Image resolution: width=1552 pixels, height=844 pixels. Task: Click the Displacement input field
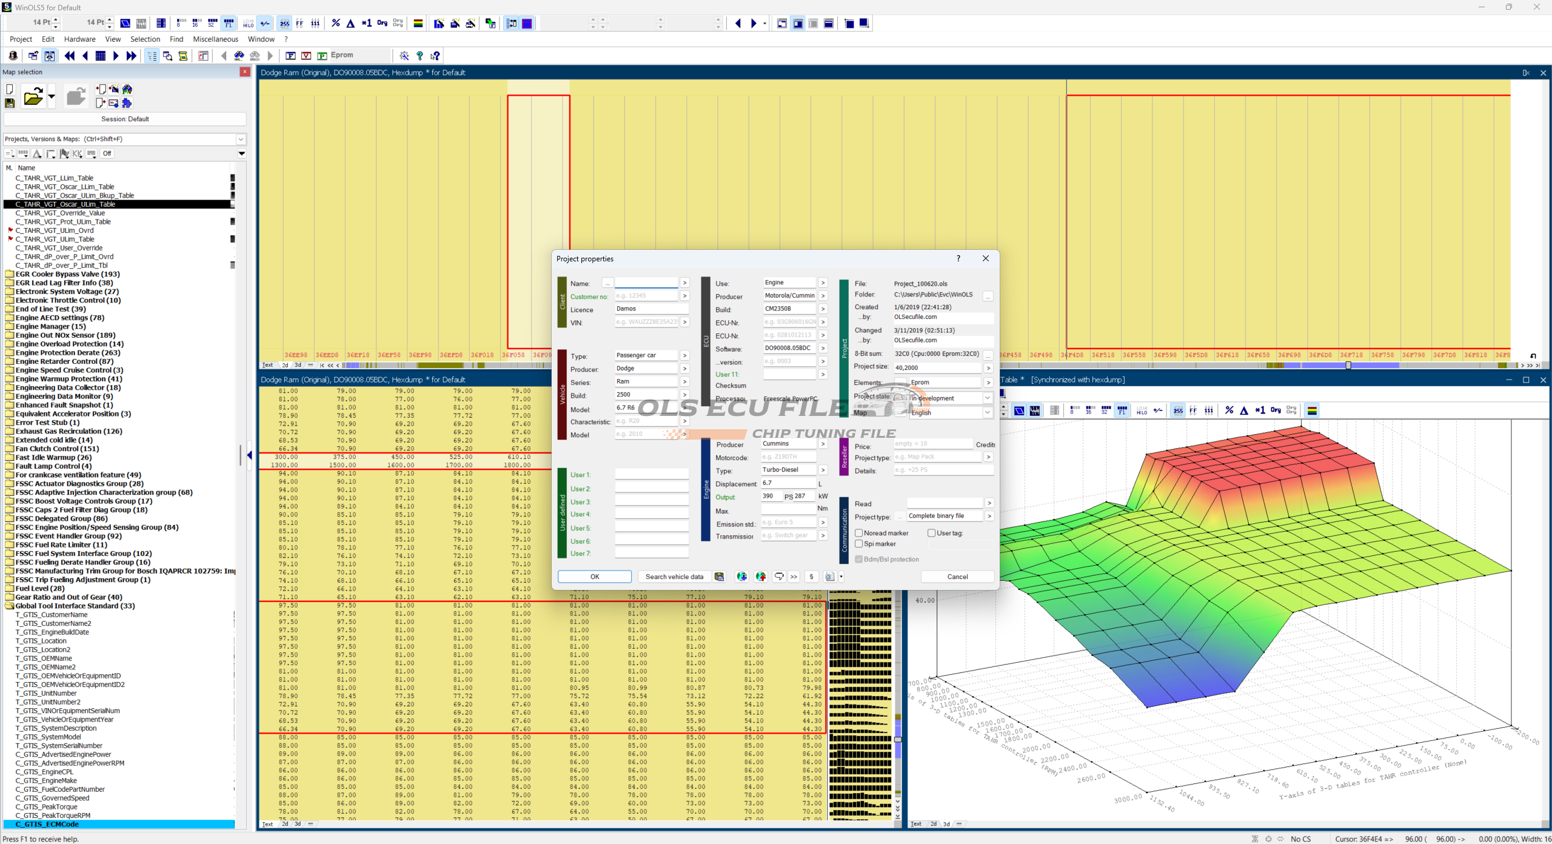click(x=788, y=483)
